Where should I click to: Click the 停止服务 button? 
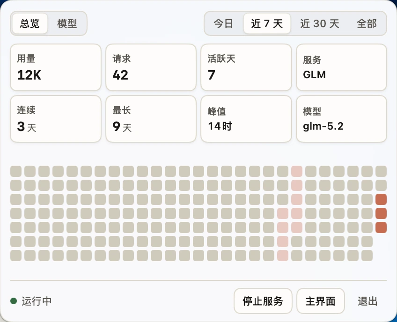pos(263,301)
